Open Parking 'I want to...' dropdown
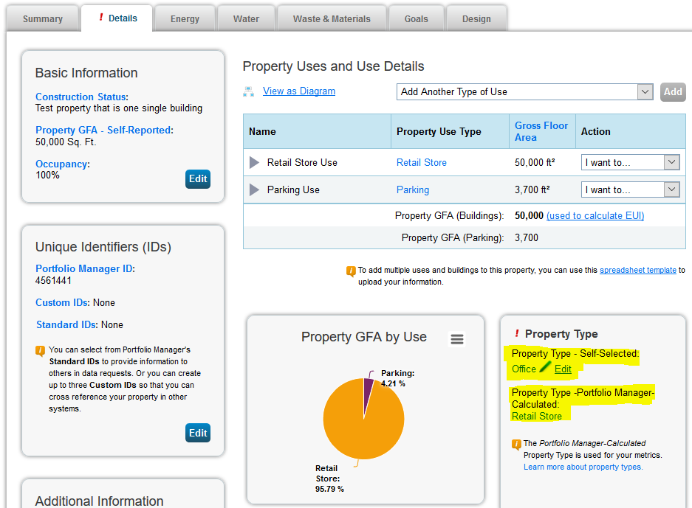The width and height of the screenshot is (692, 508). pyautogui.click(x=630, y=189)
